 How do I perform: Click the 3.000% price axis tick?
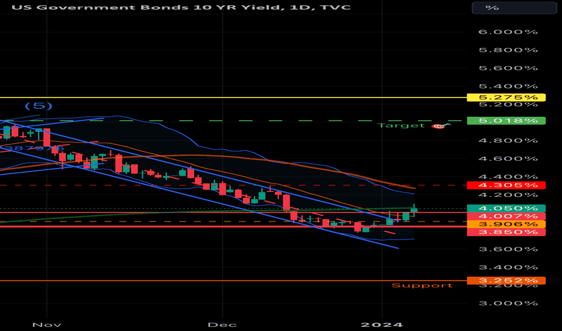508,303
